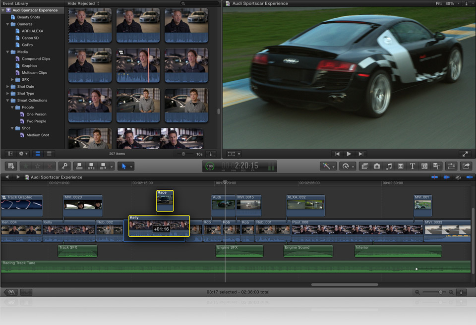Toggle the Event Library sidebar visibility
This screenshot has width=476, height=325.
pos(10,154)
